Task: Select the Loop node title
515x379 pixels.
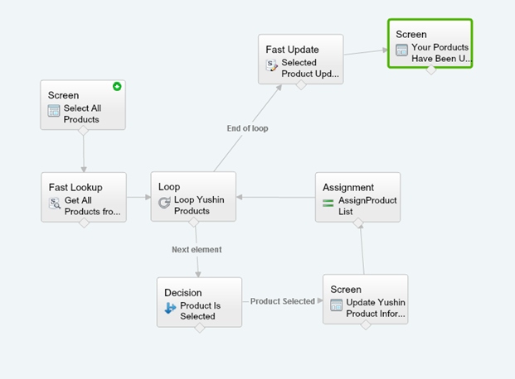Action: pyautogui.click(x=169, y=187)
